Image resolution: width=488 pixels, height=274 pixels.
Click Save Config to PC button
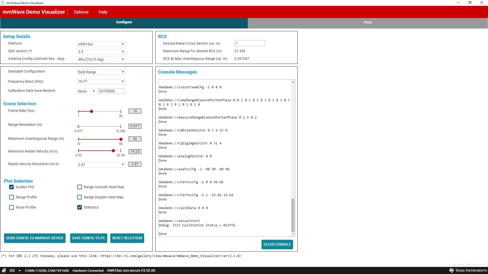88,238
